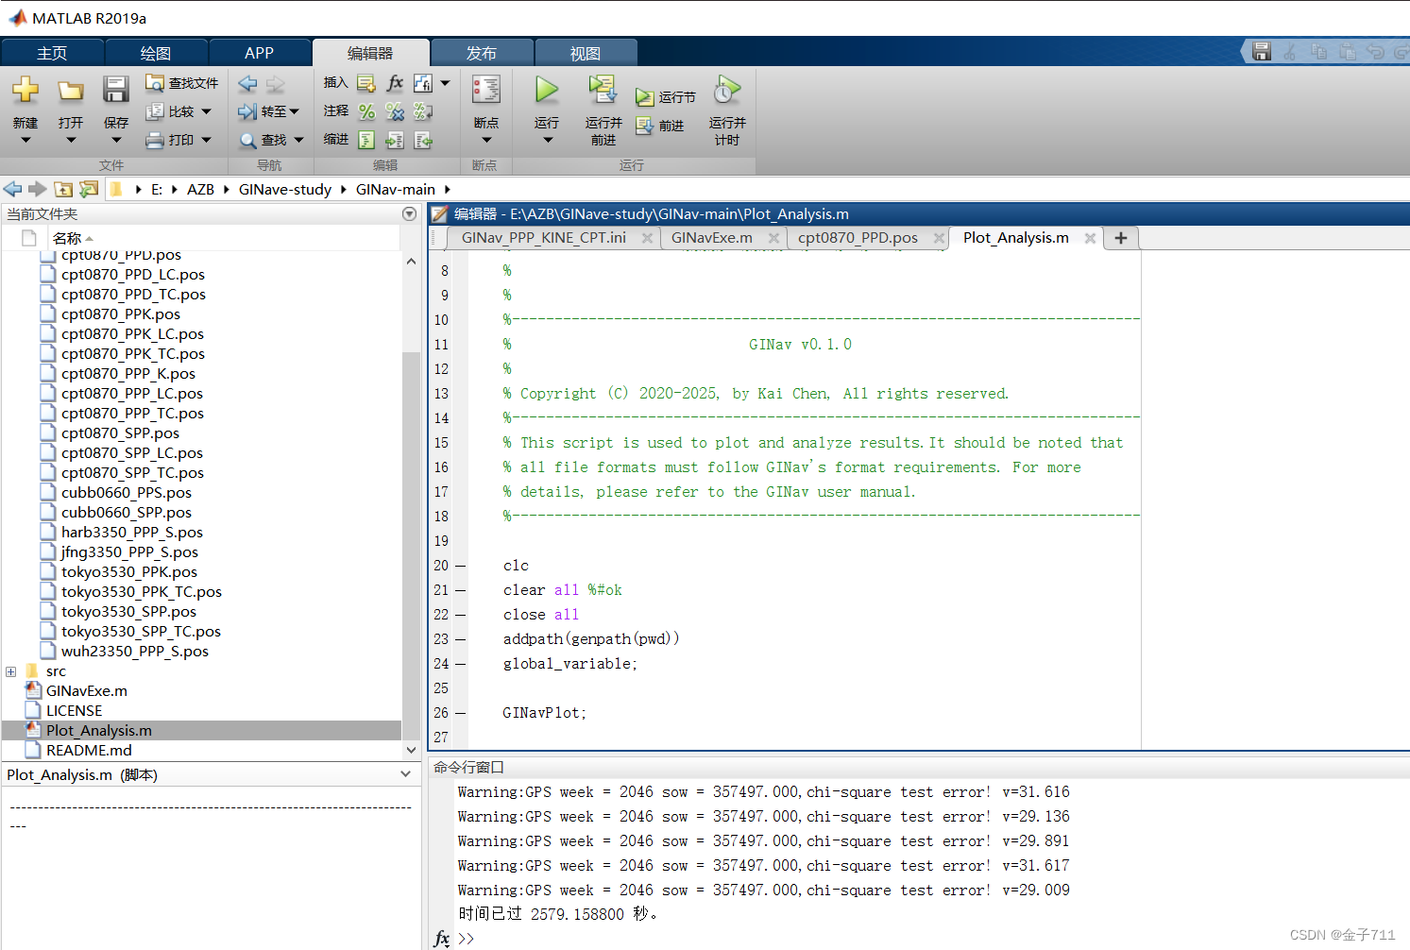1410x950 pixels.
Task: Click the Open folder icon
Action: coord(71,91)
